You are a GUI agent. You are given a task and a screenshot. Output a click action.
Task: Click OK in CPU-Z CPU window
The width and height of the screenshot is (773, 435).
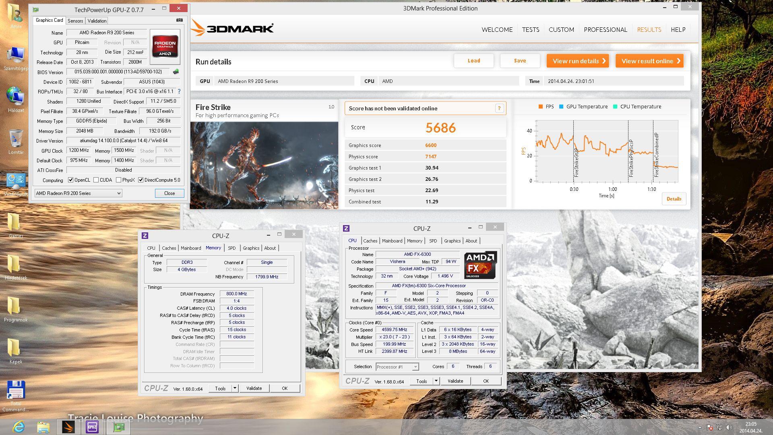[x=486, y=381]
